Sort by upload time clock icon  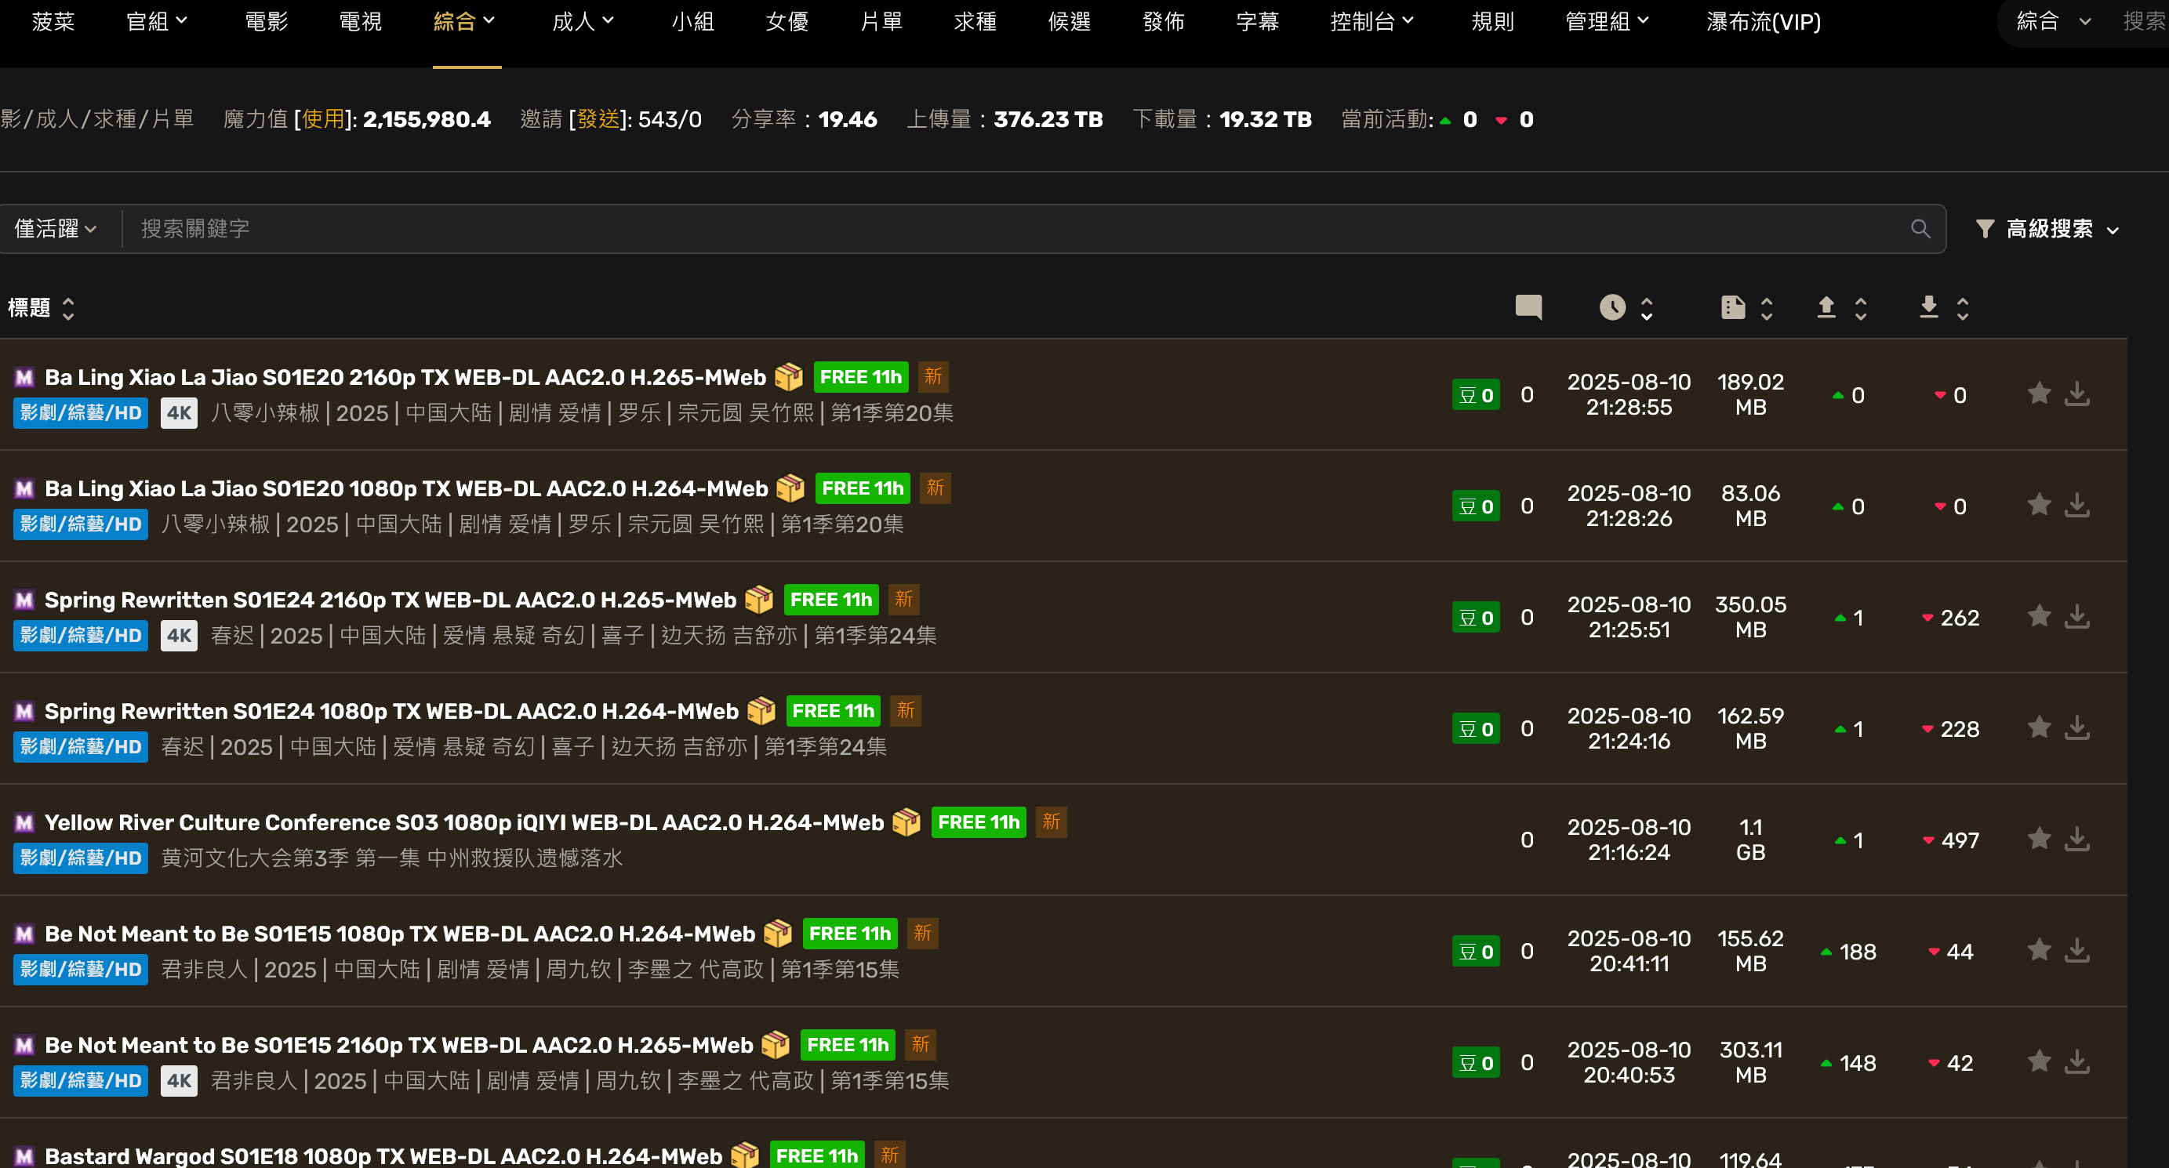click(1611, 307)
